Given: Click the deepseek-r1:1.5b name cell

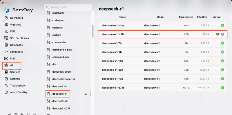Looking at the screenshot, I should click(113, 34).
